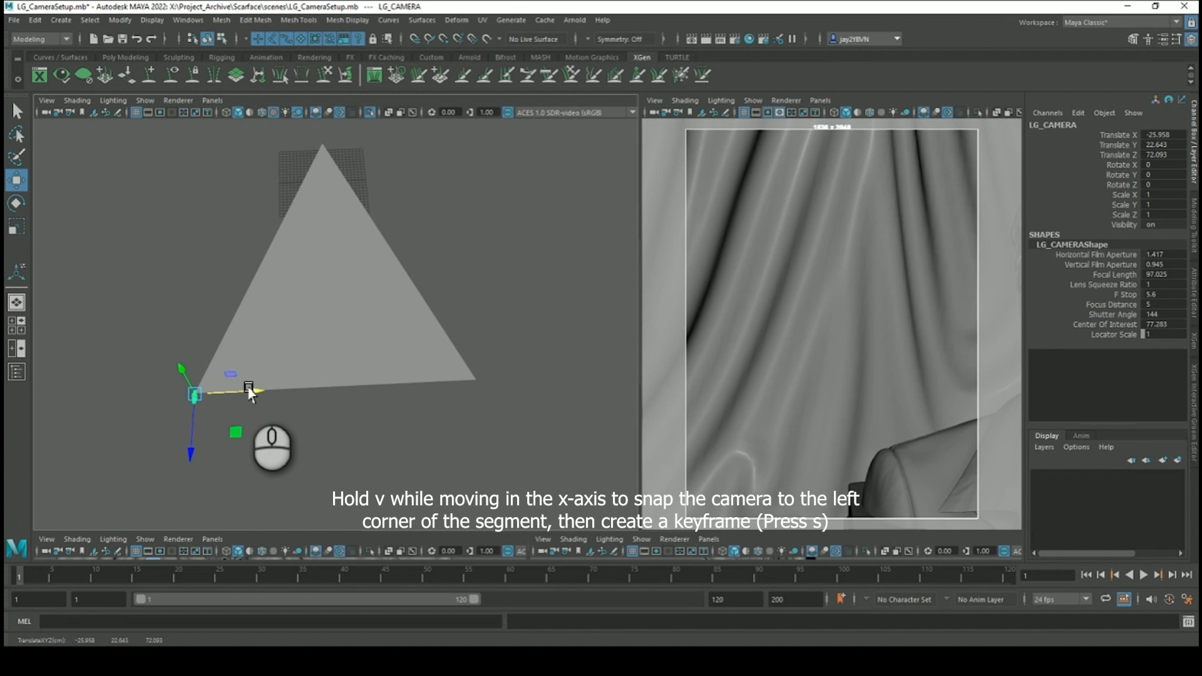
Task: Click the Symmetry: Off button
Action: click(x=619, y=39)
